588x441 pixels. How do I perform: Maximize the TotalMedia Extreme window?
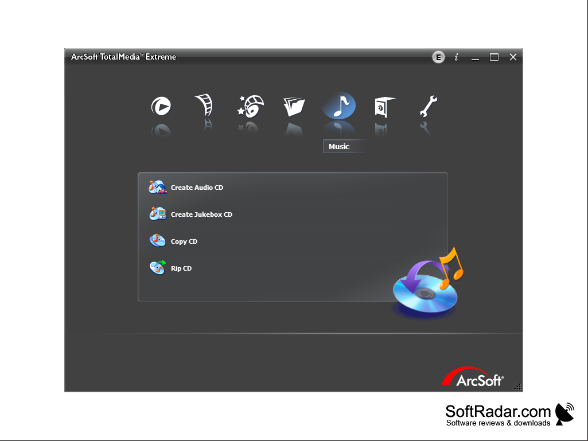(494, 57)
